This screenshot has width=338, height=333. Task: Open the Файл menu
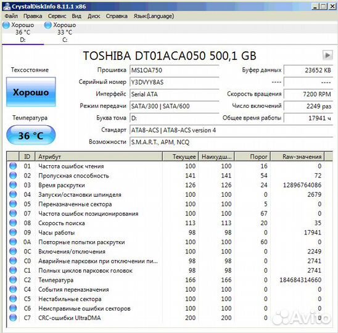click(x=11, y=16)
